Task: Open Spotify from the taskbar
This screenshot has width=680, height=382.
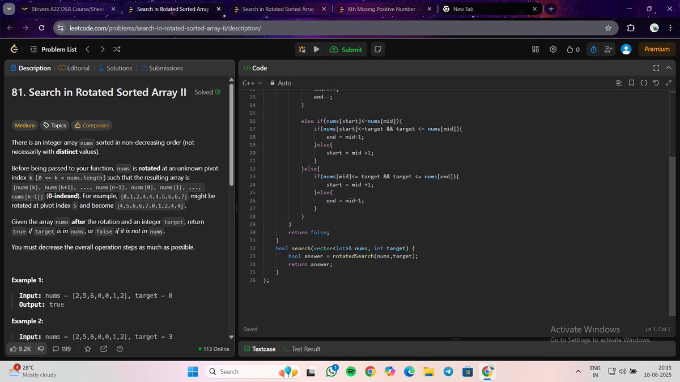Action: (x=351, y=371)
